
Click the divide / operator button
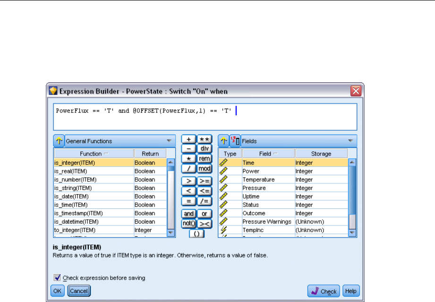tap(188, 169)
